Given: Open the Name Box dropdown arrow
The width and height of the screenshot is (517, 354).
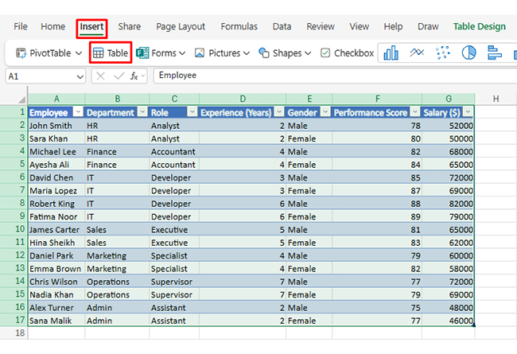Looking at the screenshot, I should click(x=79, y=76).
